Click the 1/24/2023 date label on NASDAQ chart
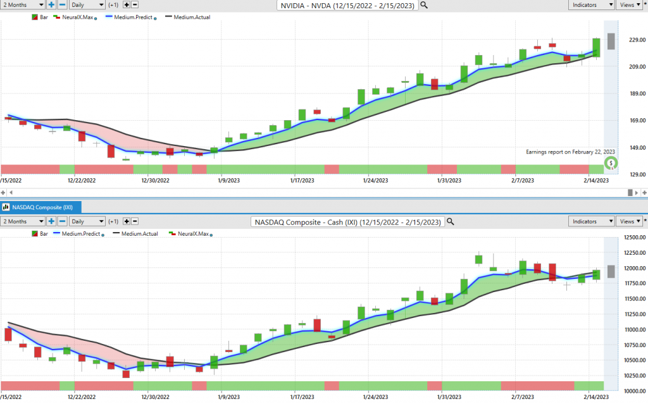 (x=375, y=397)
